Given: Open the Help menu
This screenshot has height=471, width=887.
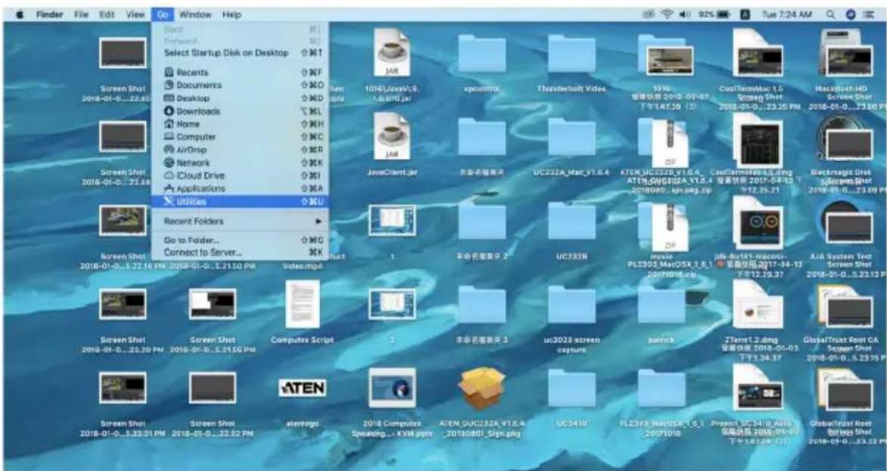Looking at the screenshot, I should 231,14.
